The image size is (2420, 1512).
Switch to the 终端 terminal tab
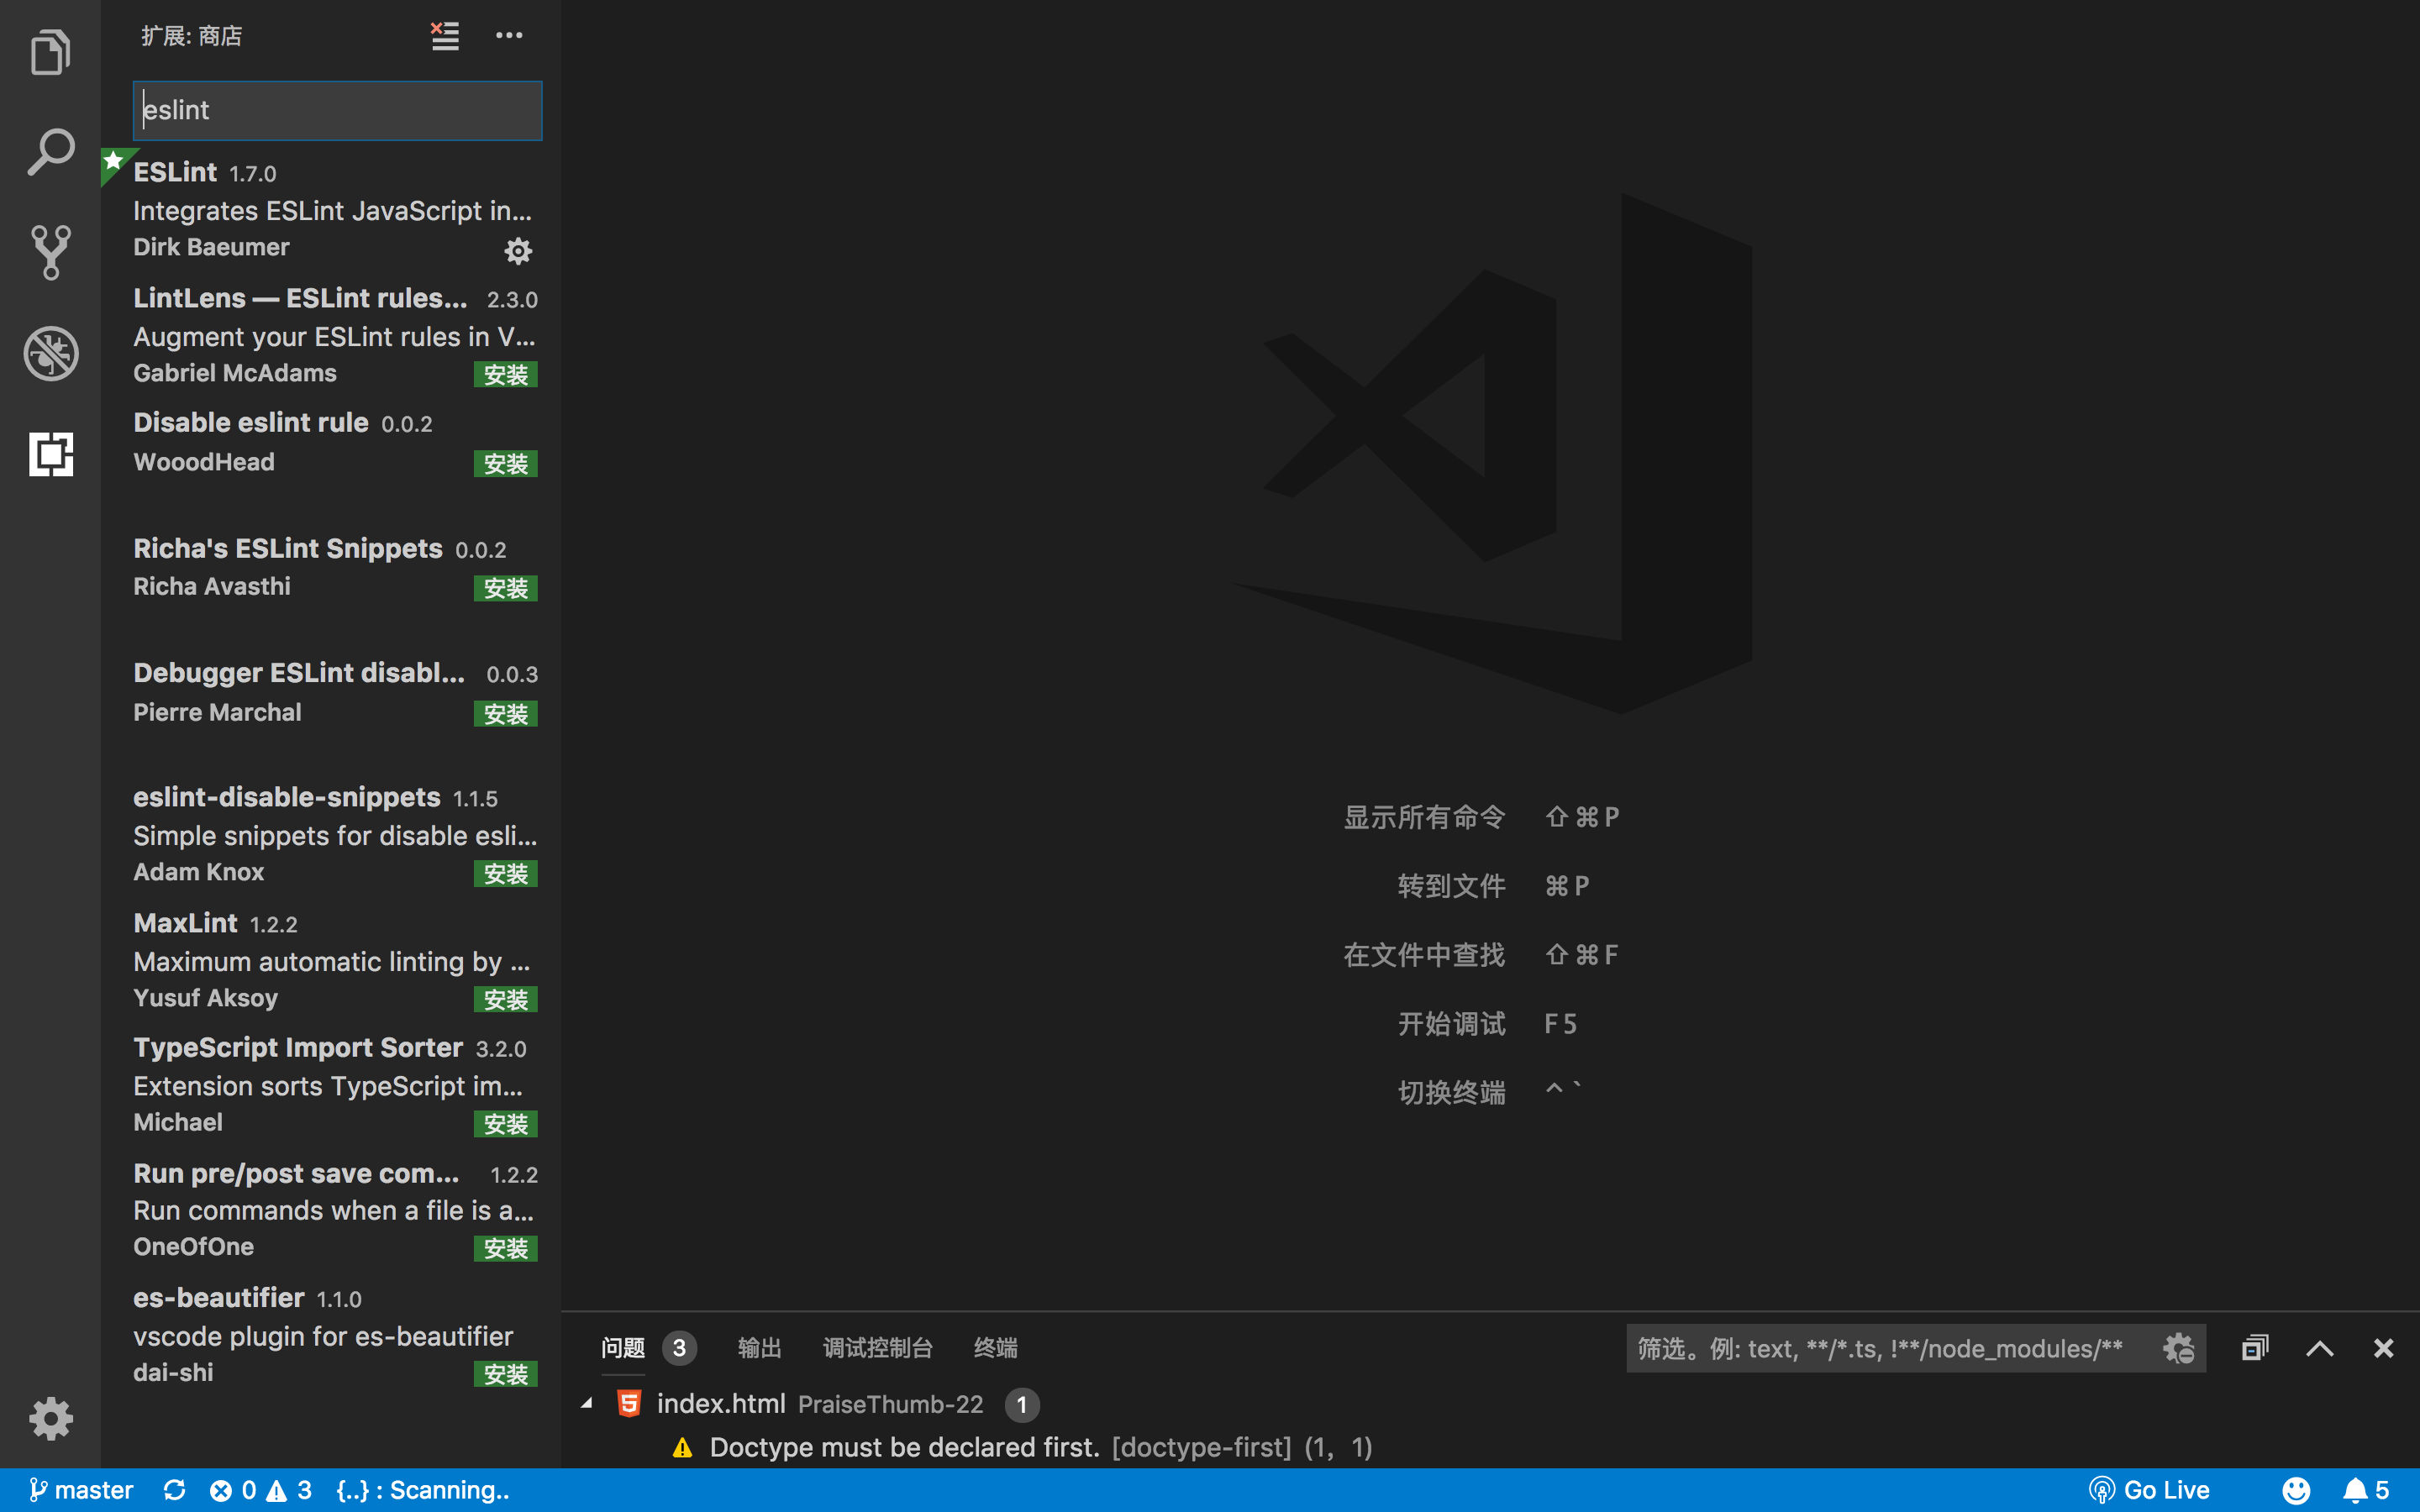995,1348
